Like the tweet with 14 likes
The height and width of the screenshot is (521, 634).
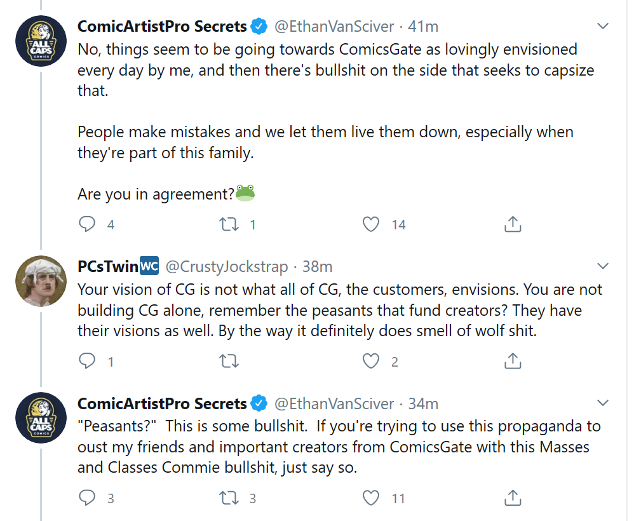tap(371, 224)
